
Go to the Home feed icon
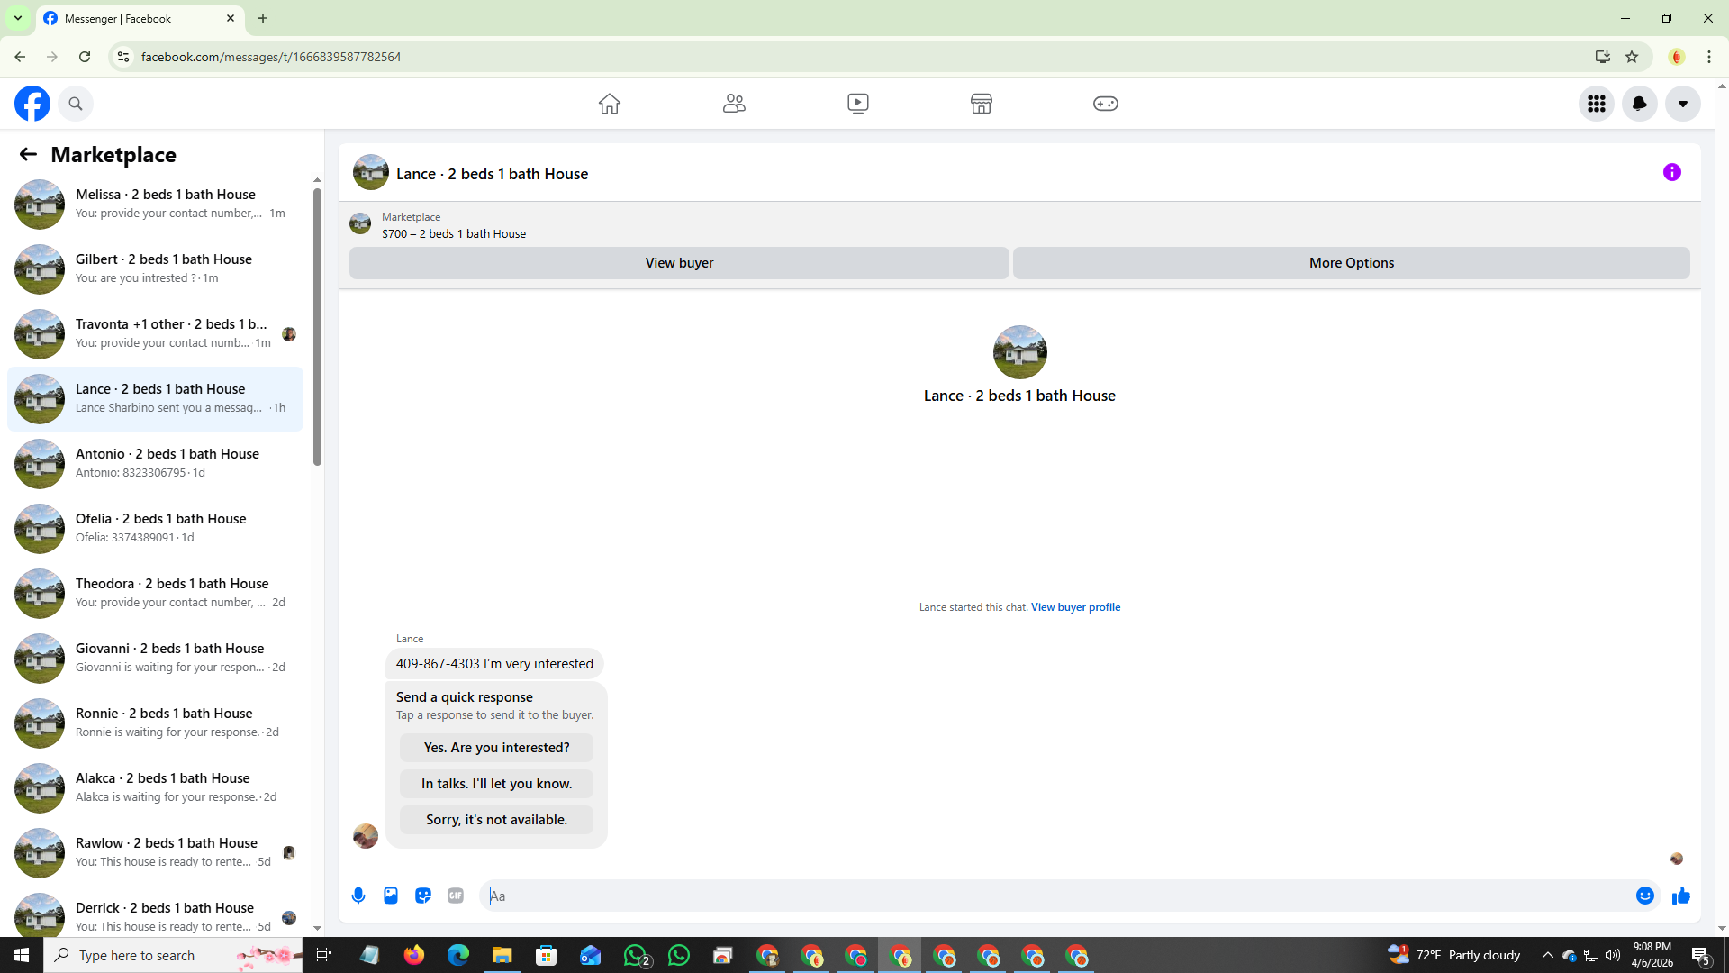(610, 104)
